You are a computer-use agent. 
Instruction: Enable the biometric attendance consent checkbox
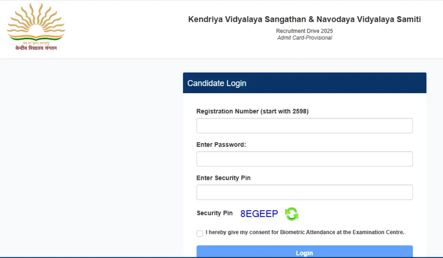click(x=199, y=233)
